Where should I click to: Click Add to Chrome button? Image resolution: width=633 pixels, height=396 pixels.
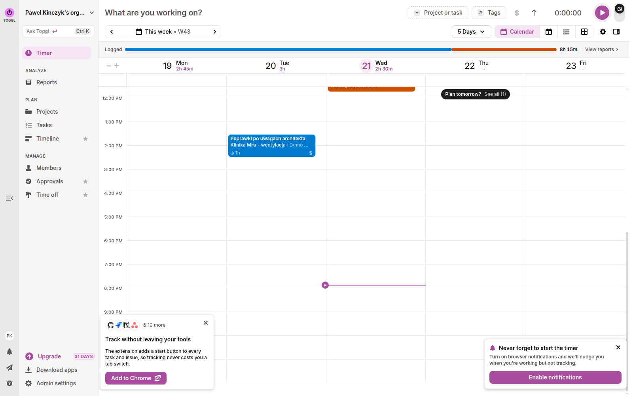pos(136,378)
